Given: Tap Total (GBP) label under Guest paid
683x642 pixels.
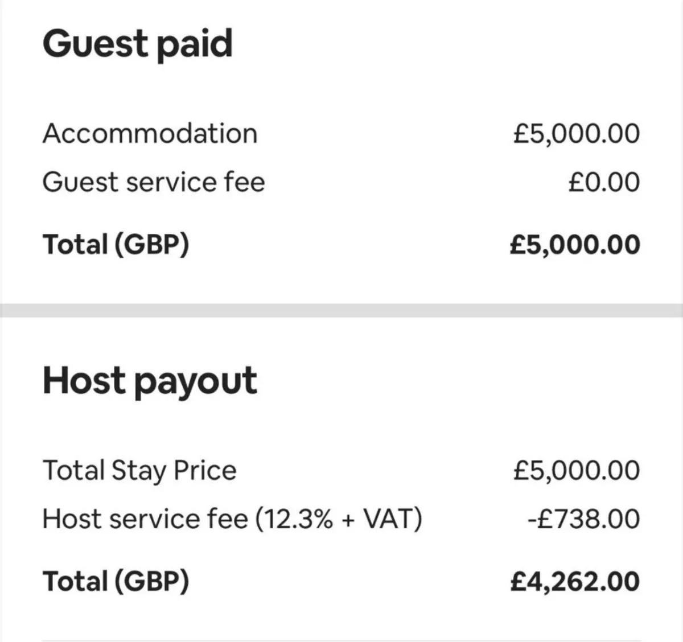Looking at the screenshot, I should pos(116,244).
